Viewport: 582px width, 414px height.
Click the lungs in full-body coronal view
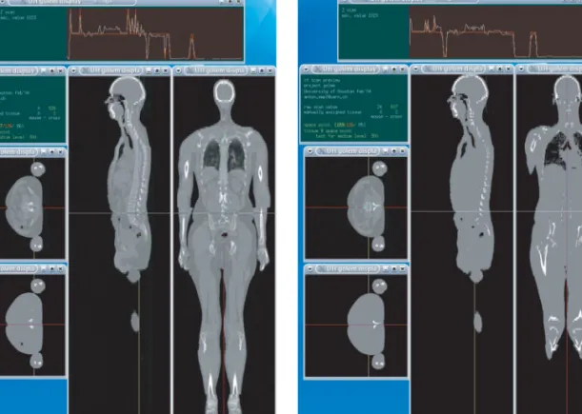click(224, 154)
